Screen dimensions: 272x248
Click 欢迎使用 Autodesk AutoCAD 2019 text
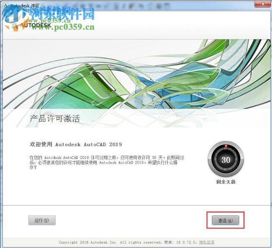pyautogui.click(x=75, y=144)
